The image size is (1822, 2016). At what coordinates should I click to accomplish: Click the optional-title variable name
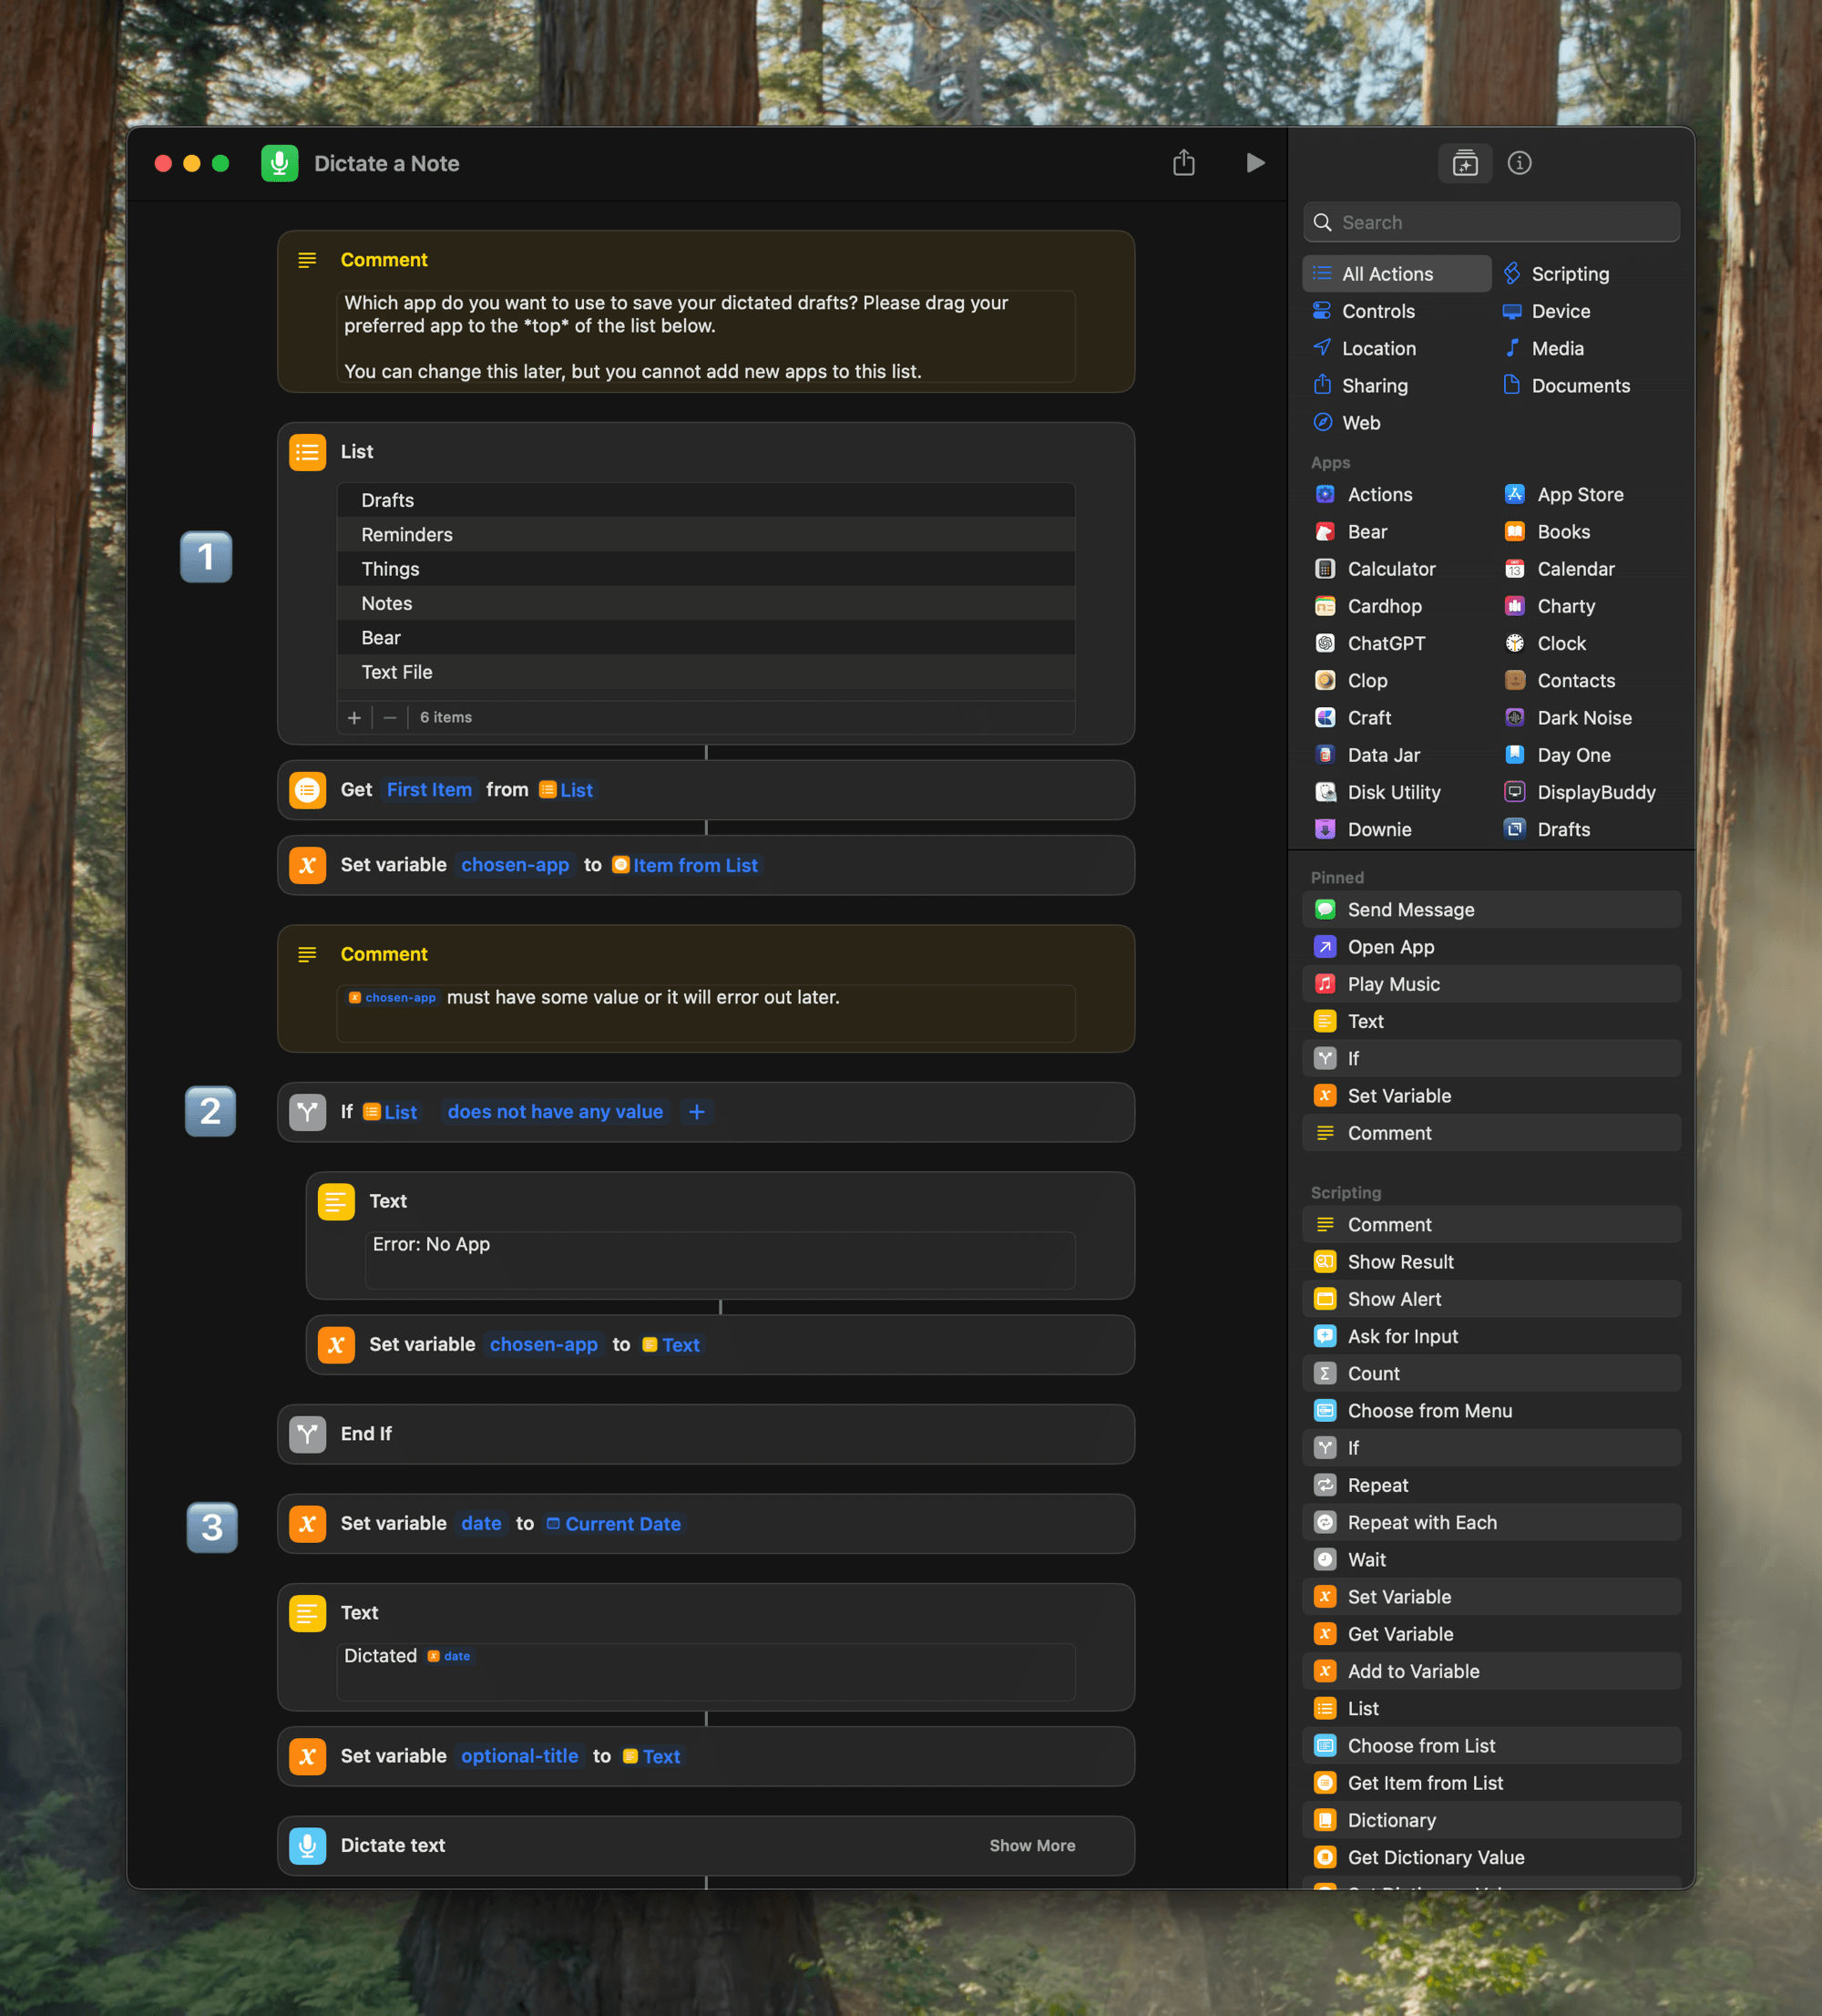(519, 1755)
